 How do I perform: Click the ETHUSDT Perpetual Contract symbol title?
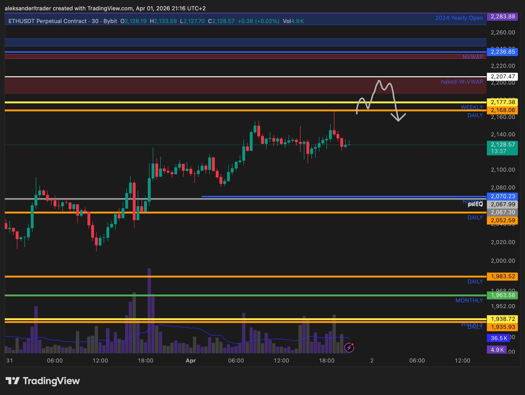pos(47,21)
